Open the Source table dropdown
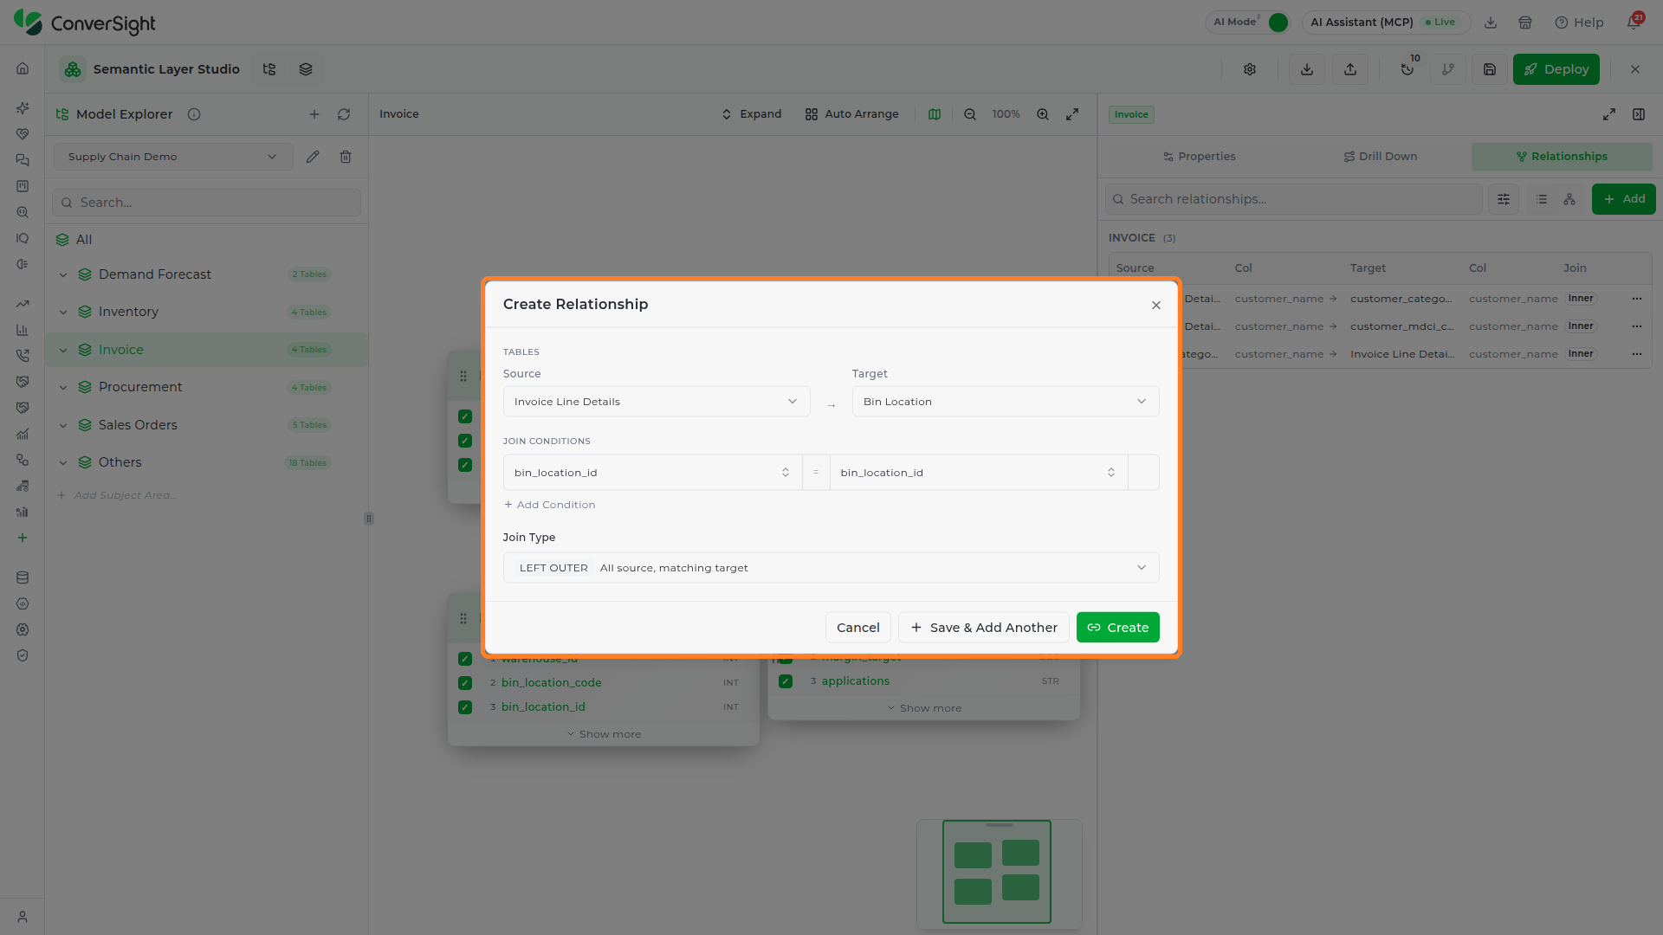This screenshot has height=935, width=1663. tap(657, 402)
